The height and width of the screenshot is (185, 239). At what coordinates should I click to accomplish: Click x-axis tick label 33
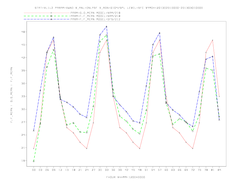pyautogui.click(x=107, y=170)
